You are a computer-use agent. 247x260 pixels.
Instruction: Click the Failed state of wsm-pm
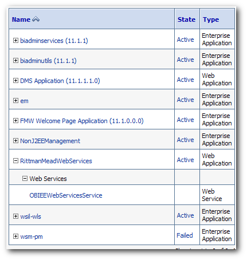tap(185, 235)
